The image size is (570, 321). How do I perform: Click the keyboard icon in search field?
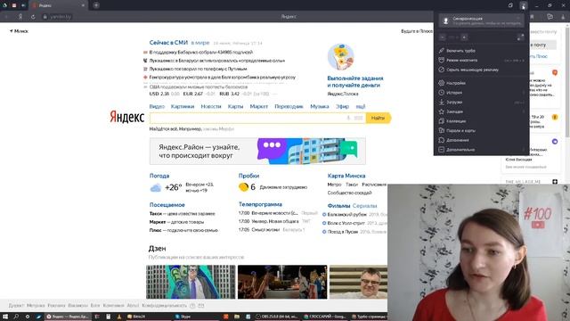[x=358, y=118]
